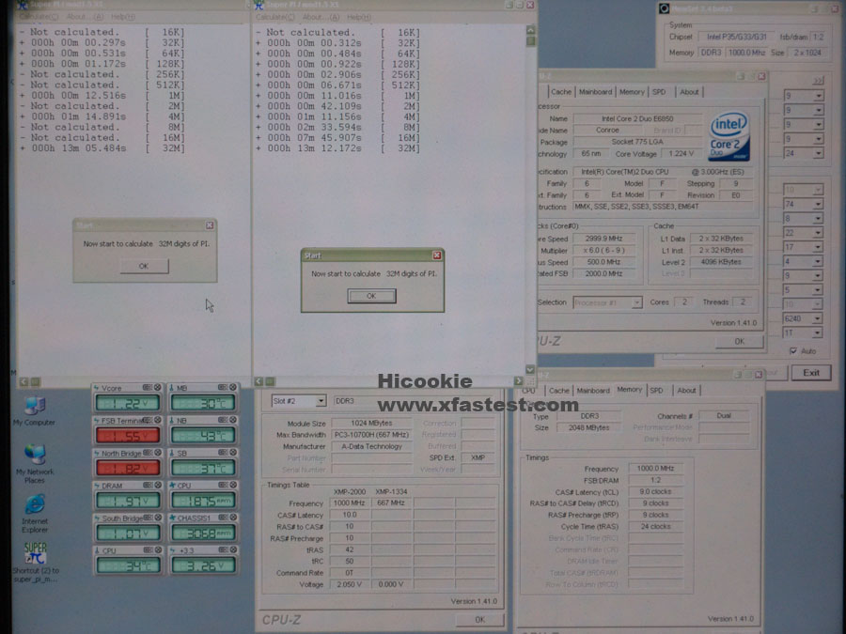Open the Help menu in the right Super PI window

[x=358, y=17]
